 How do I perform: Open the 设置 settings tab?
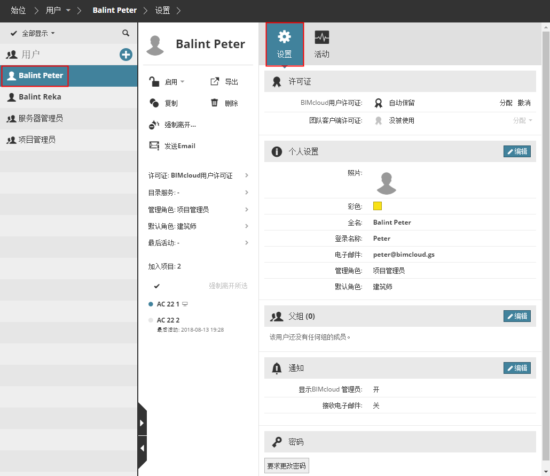[285, 44]
